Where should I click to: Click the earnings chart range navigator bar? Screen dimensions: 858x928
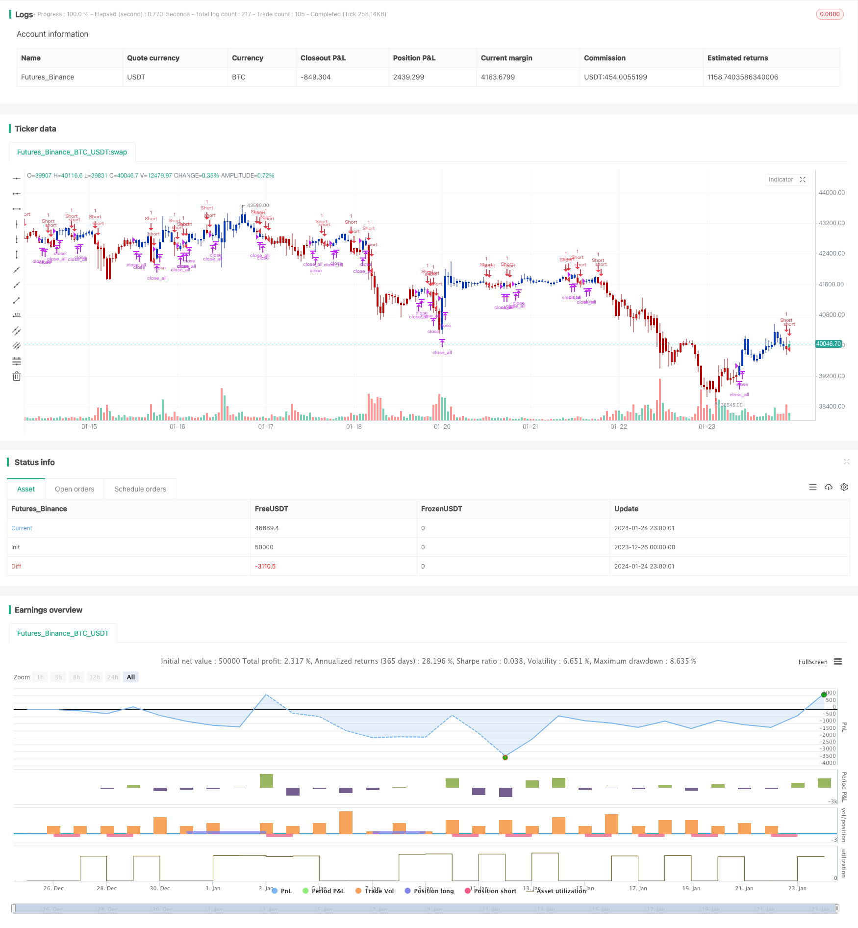coord(426,908)
